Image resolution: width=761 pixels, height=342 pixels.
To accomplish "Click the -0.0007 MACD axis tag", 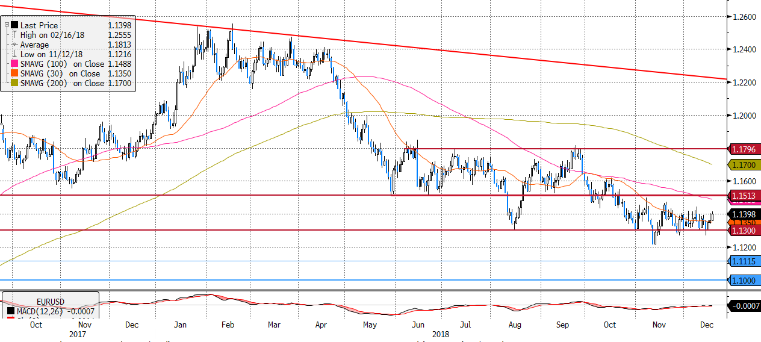I will pos(745,306).
